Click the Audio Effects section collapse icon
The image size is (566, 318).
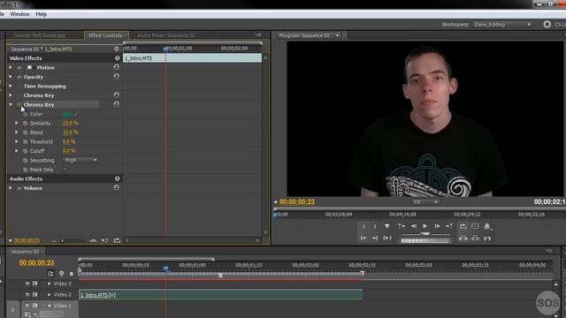[x=117, y=178]
